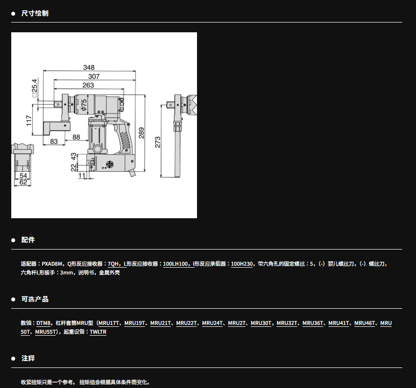Open the DTM8 link
Viewport: 416px width, 388px height.
tap(44, 323)
